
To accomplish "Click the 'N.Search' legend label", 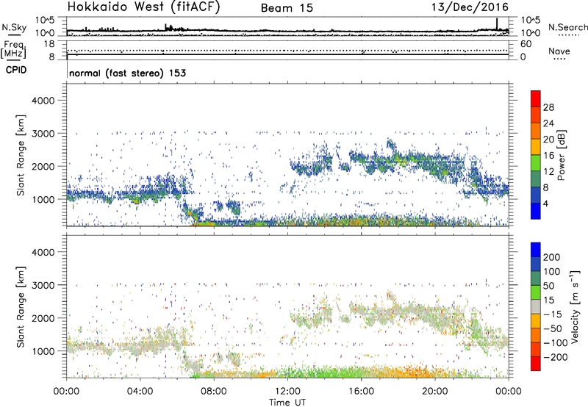I will click(x=568, y=27).
